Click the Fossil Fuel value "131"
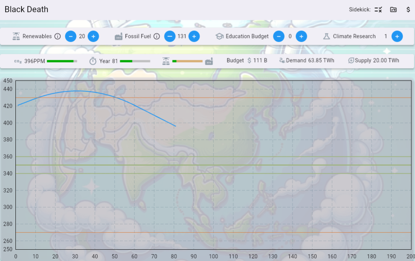Screen dimensions: 415x261 tap(182, 36)
